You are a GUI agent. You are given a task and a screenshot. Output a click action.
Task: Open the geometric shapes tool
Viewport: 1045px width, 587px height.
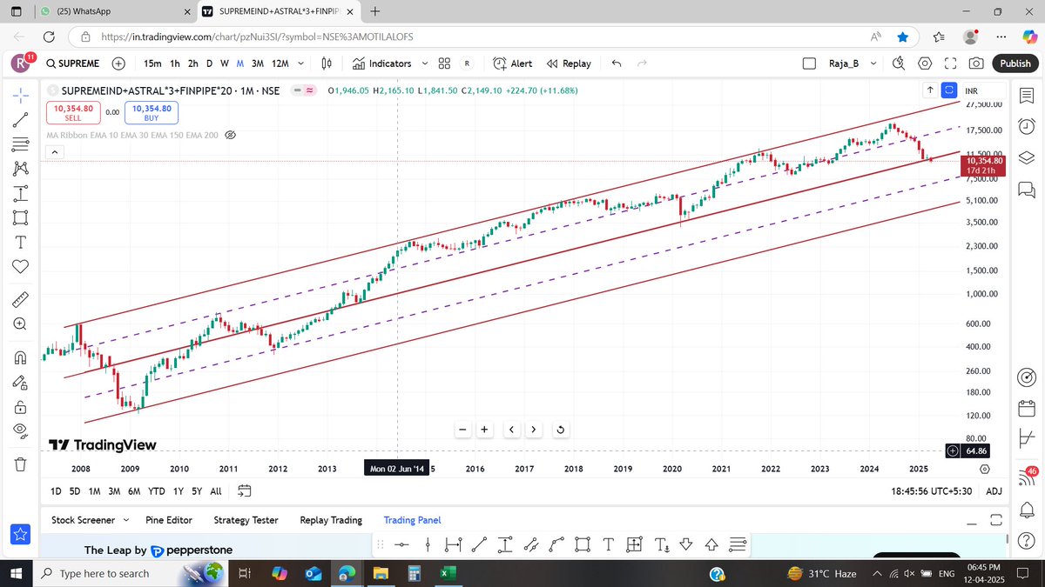[x=21, y=217]
